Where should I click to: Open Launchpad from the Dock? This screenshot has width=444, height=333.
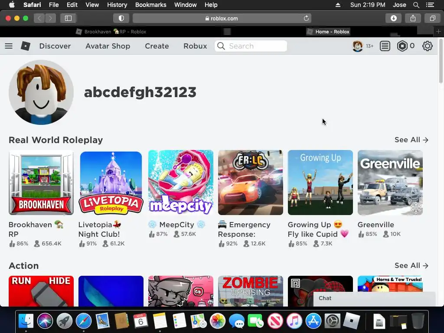(64, 321)
